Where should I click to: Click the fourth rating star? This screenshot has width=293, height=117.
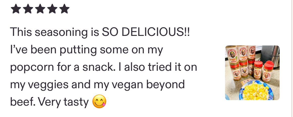click(52, 9)
